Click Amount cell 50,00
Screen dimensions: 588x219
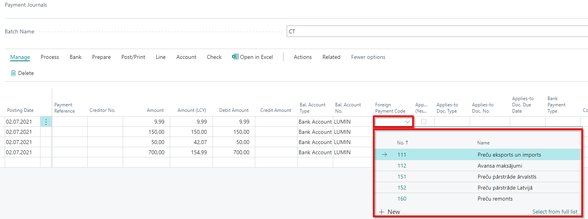click(146, 142)
